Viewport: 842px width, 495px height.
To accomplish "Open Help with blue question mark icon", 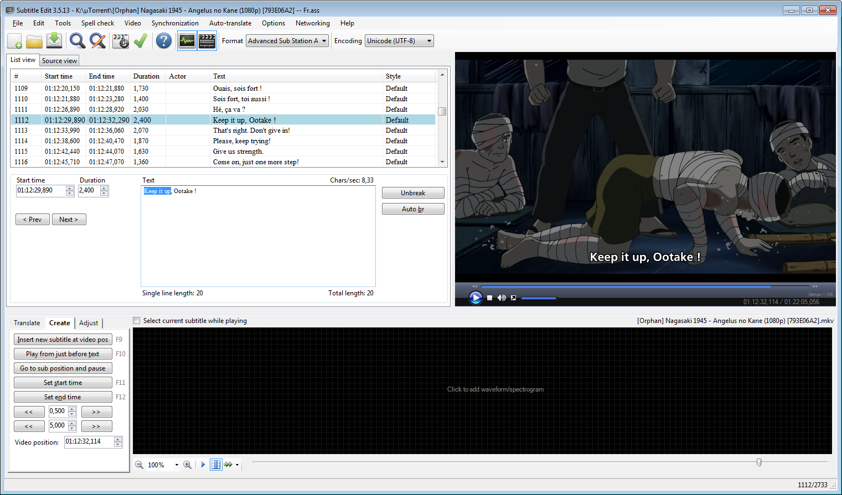I will pos(164,41).
